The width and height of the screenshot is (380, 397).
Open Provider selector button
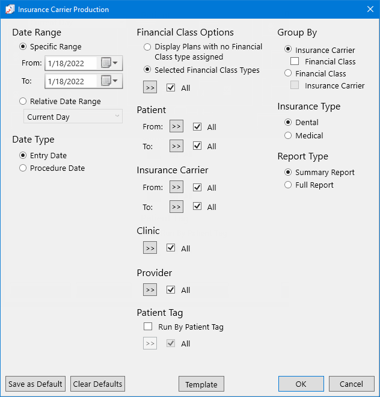tap(150, 290)
